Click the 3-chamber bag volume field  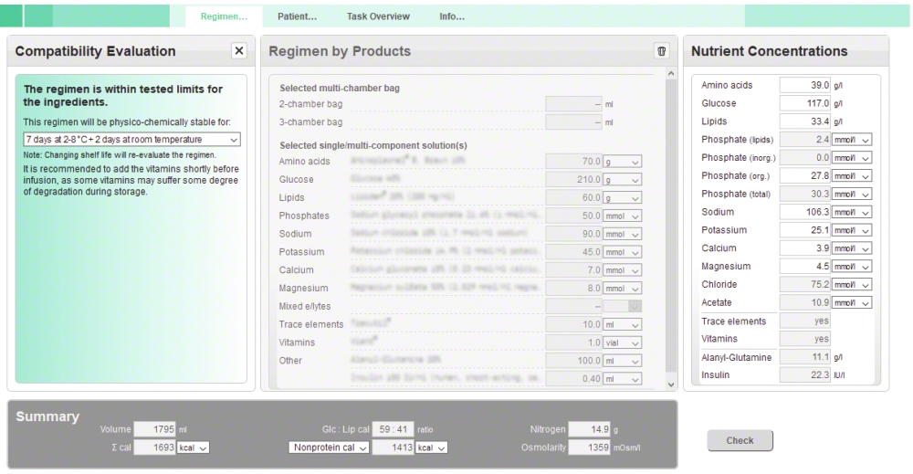click(x=573, y=122)
